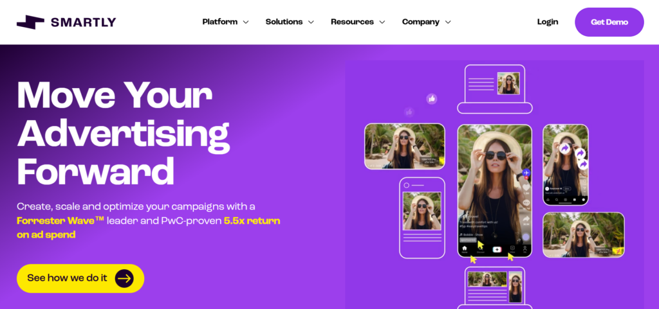
Task: Expand the Solutions dropdown chevron
Action: 311,22
